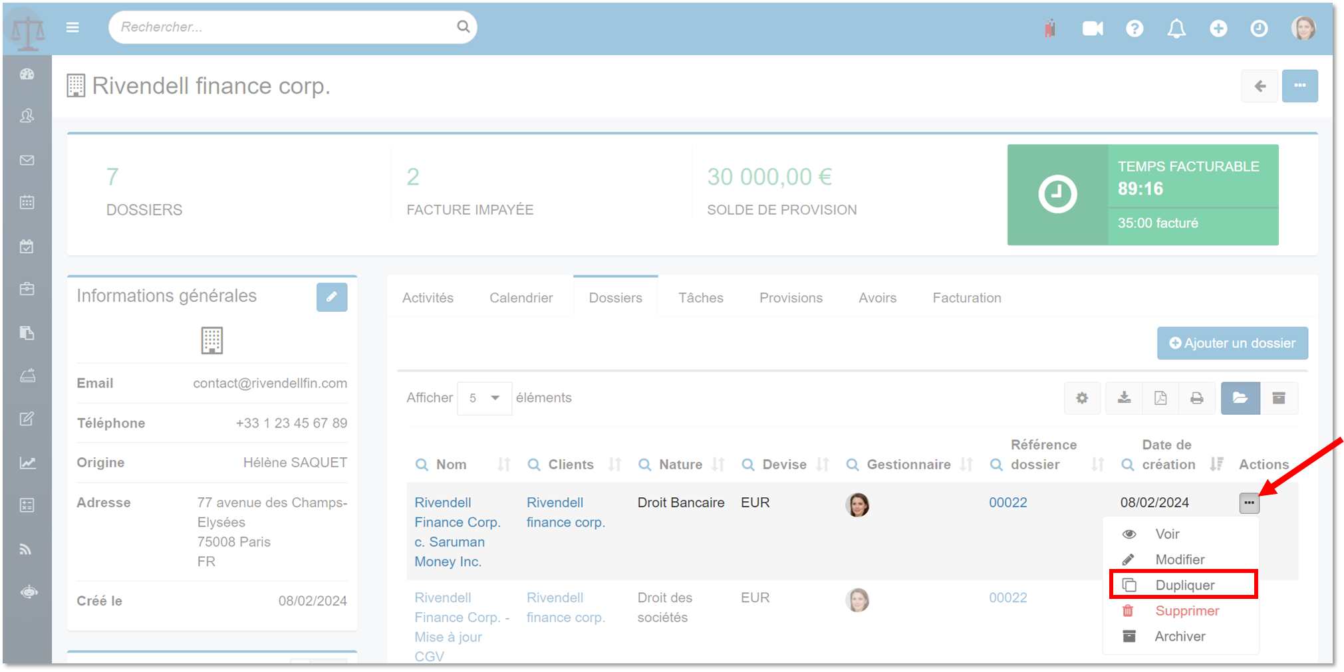Choose Archiver in the actions menu
The height and width of the screenshot is (672, 1344).
(1180, 636)
